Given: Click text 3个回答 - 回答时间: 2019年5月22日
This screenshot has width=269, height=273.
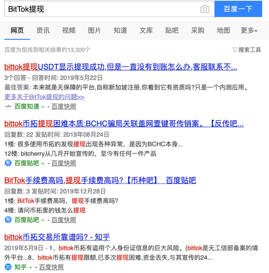Looking at the screenshot, I should (x=53, y=78).
